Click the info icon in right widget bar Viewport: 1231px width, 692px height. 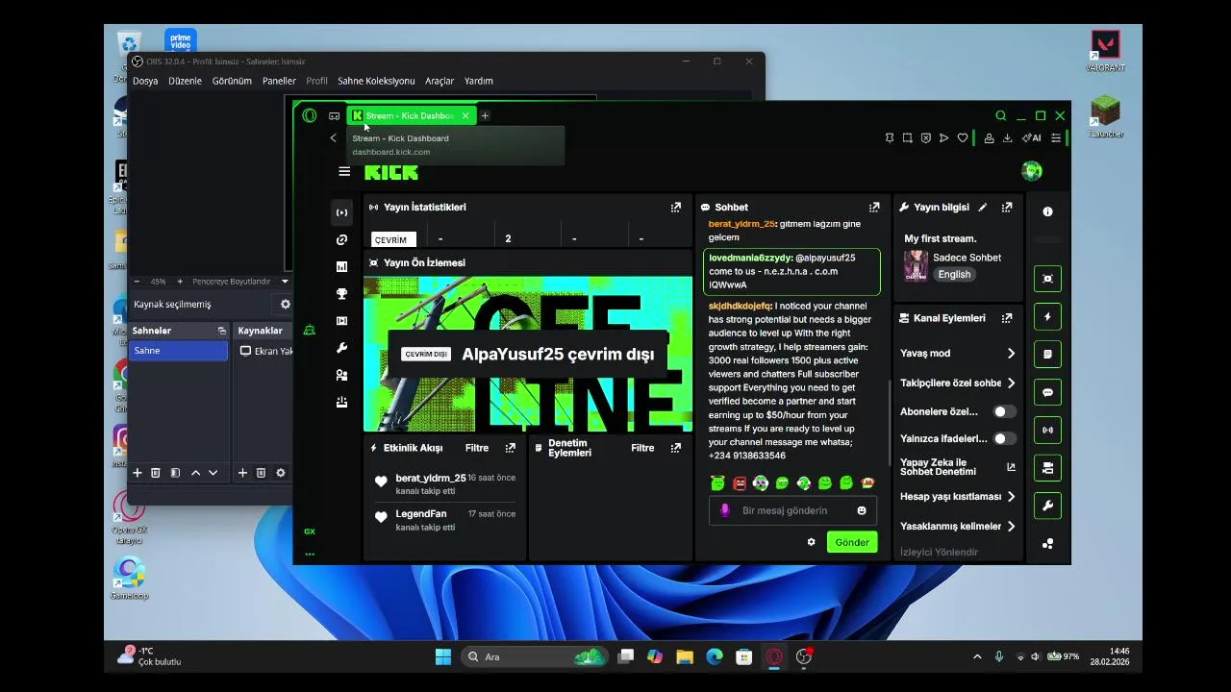pyautogui.click(x=1047, y=211)
